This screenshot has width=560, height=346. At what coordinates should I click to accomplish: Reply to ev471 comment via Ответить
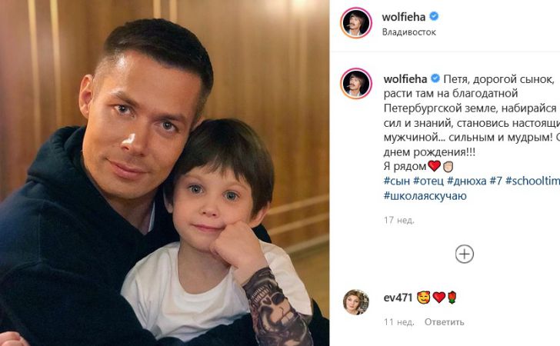click(445, 322)
